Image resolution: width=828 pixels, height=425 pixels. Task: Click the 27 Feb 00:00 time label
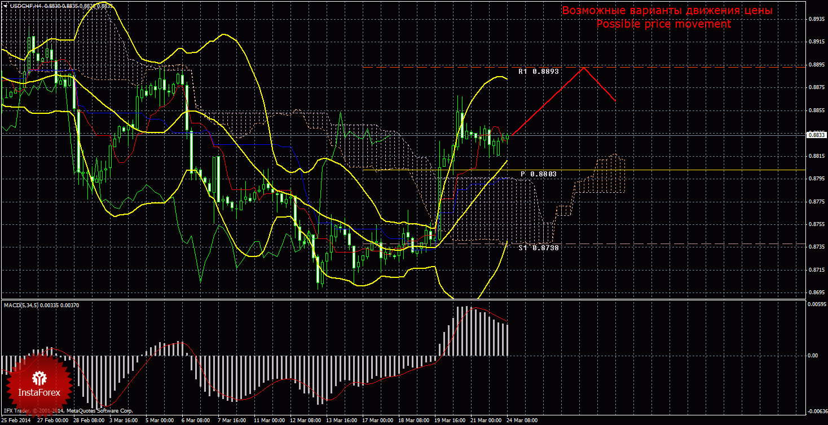pos(52,420)
